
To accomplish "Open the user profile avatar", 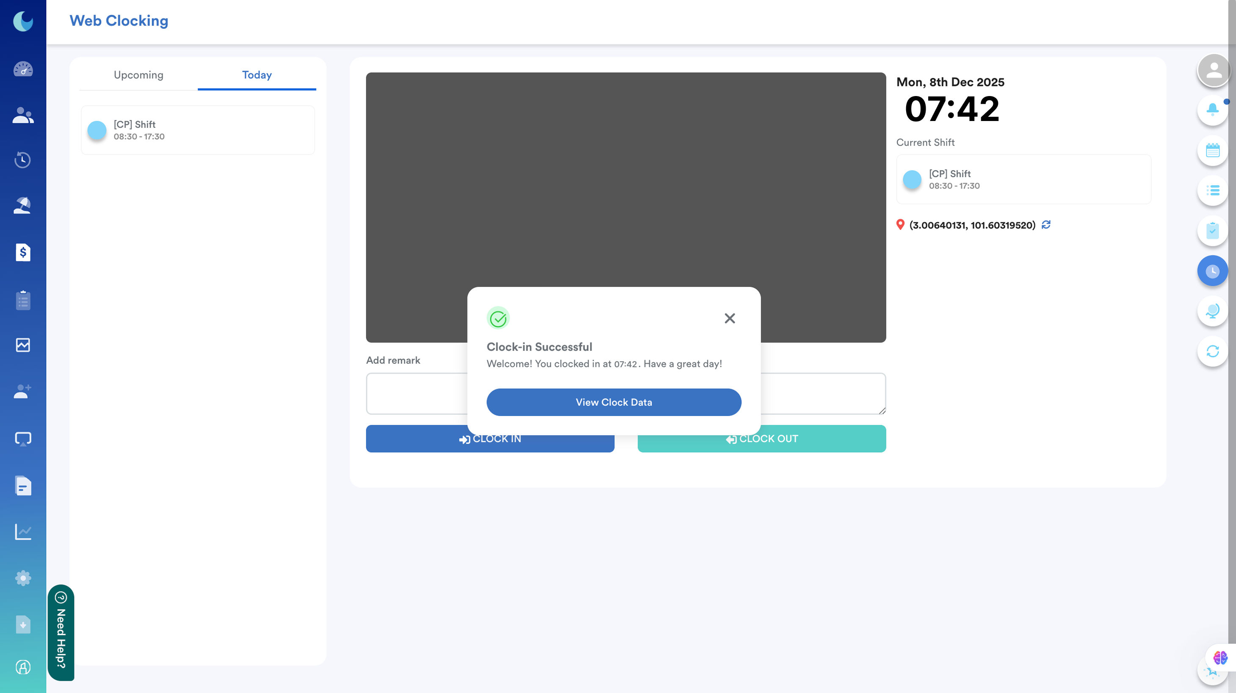I will coord(1214,71).
